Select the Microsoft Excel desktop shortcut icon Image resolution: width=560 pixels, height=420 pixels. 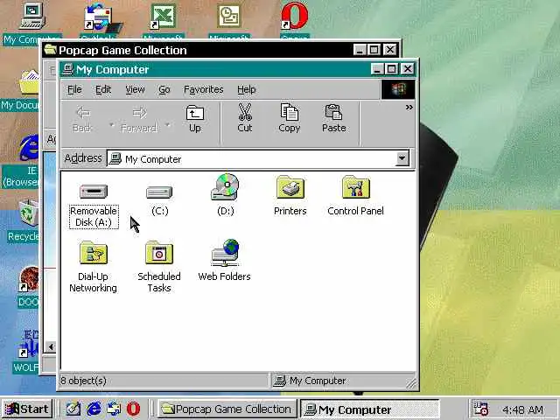[x=164, y=17]
